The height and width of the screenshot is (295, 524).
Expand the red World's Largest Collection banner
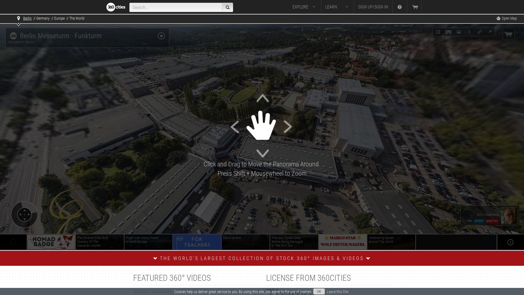pos(262,258)
